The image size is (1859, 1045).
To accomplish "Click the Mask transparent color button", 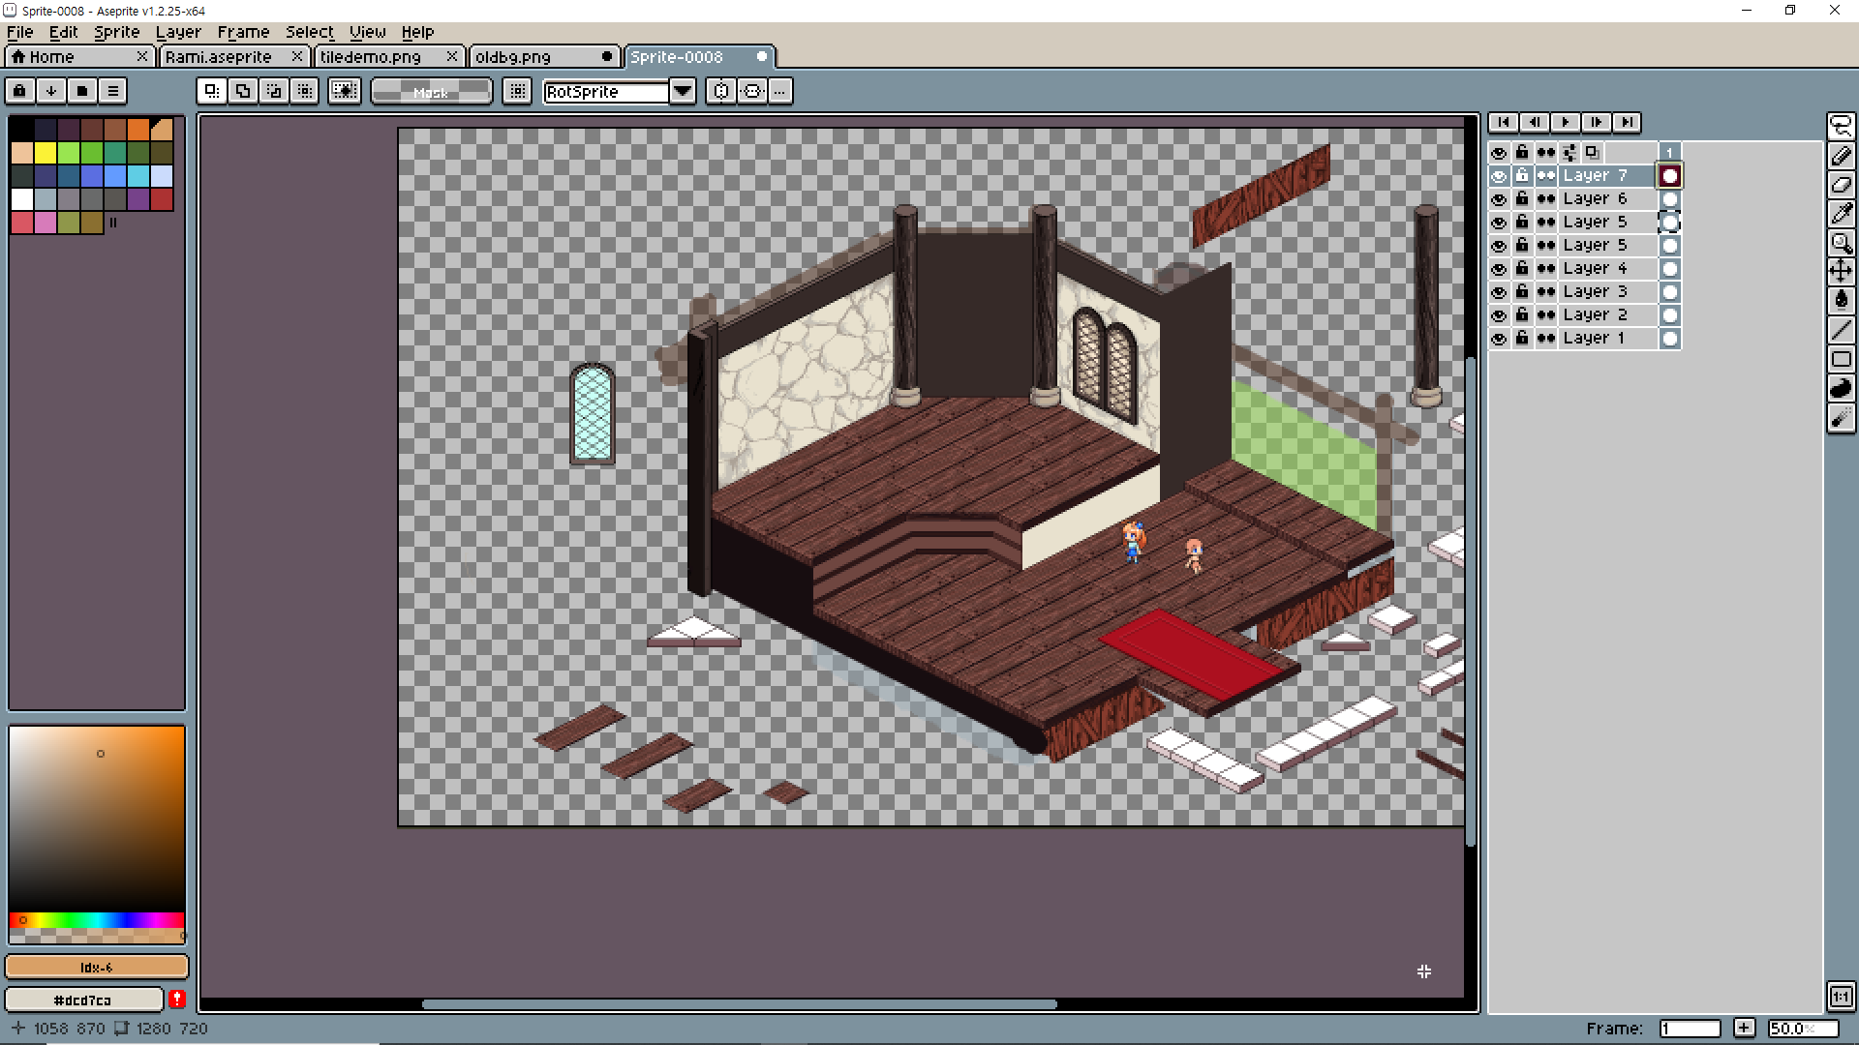I will pos(431,92).
